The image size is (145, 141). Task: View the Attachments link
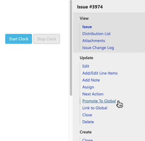pos(94,41)
